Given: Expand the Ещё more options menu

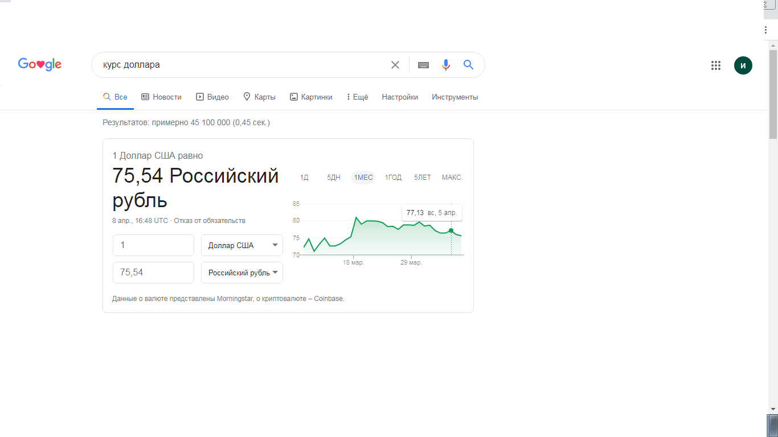Looking at the screenshot, I should coord(357,97).
